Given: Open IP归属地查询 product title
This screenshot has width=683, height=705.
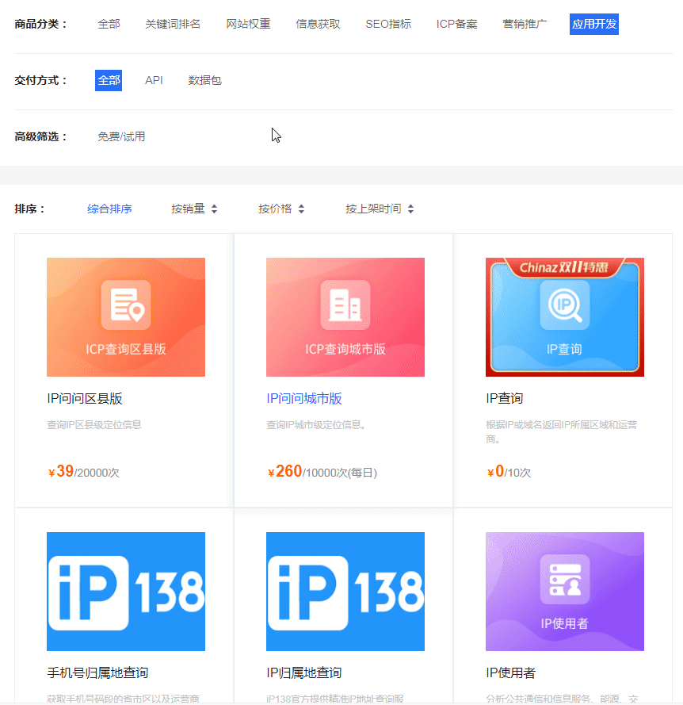Looking at the screenshot, I should 304,672.
